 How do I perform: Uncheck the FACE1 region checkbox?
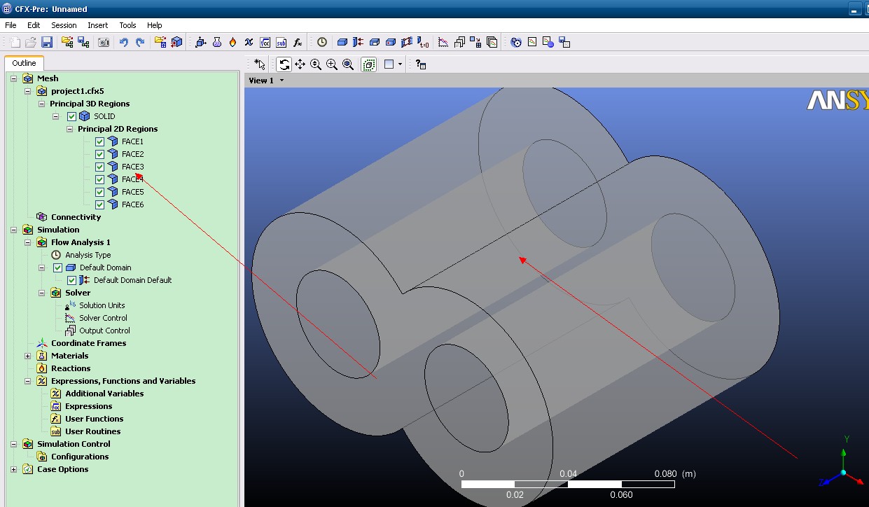coord(99,141)
